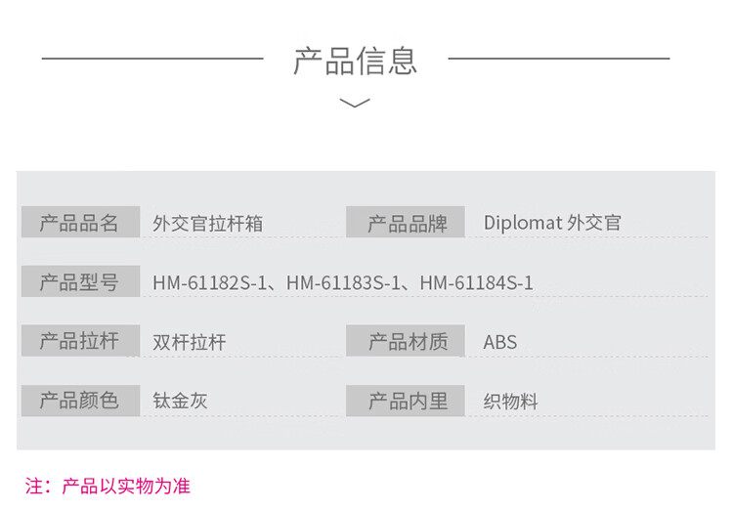Click the horizontal line left of 产品信息
Screen dimensions: 733x510
pyautogui.click(x=151, y=59)
